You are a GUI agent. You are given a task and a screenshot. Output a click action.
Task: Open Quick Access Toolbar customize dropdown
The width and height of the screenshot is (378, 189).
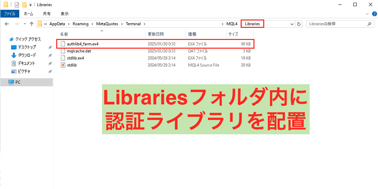(x=30, y=5)
